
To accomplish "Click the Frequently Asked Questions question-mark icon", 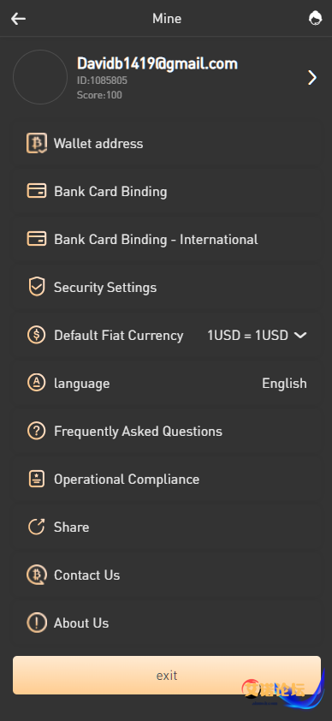I will pyautogui.click(x=36, y=432).
